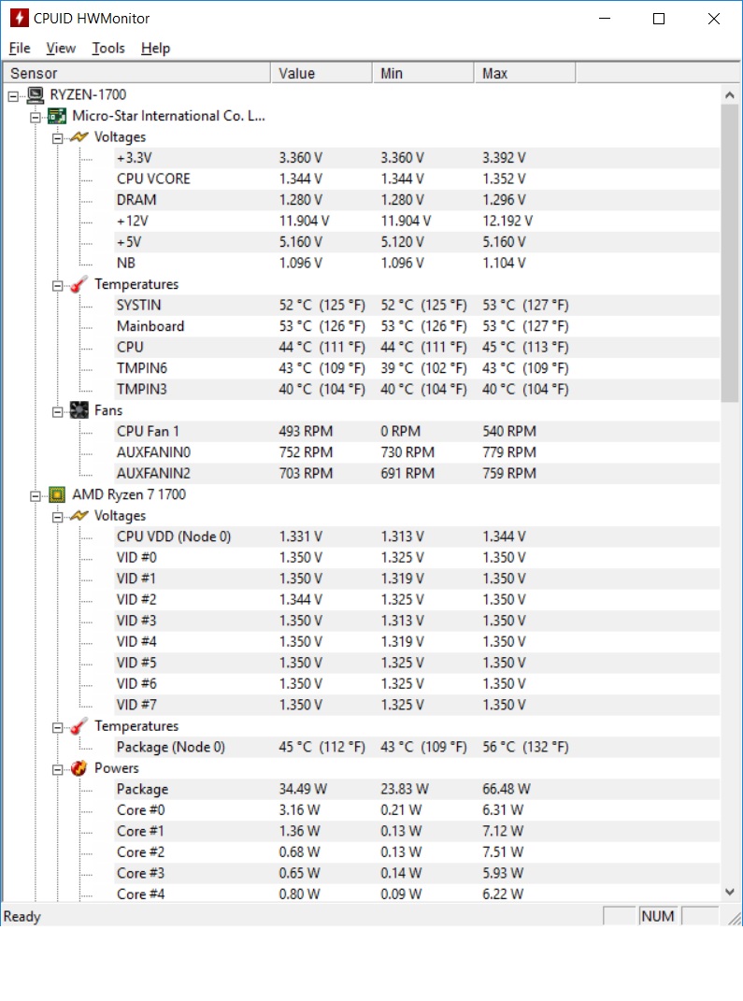This screenshot has height=1001, width=743.
Task: Collapse the Fans group
Action: point(57,412)
